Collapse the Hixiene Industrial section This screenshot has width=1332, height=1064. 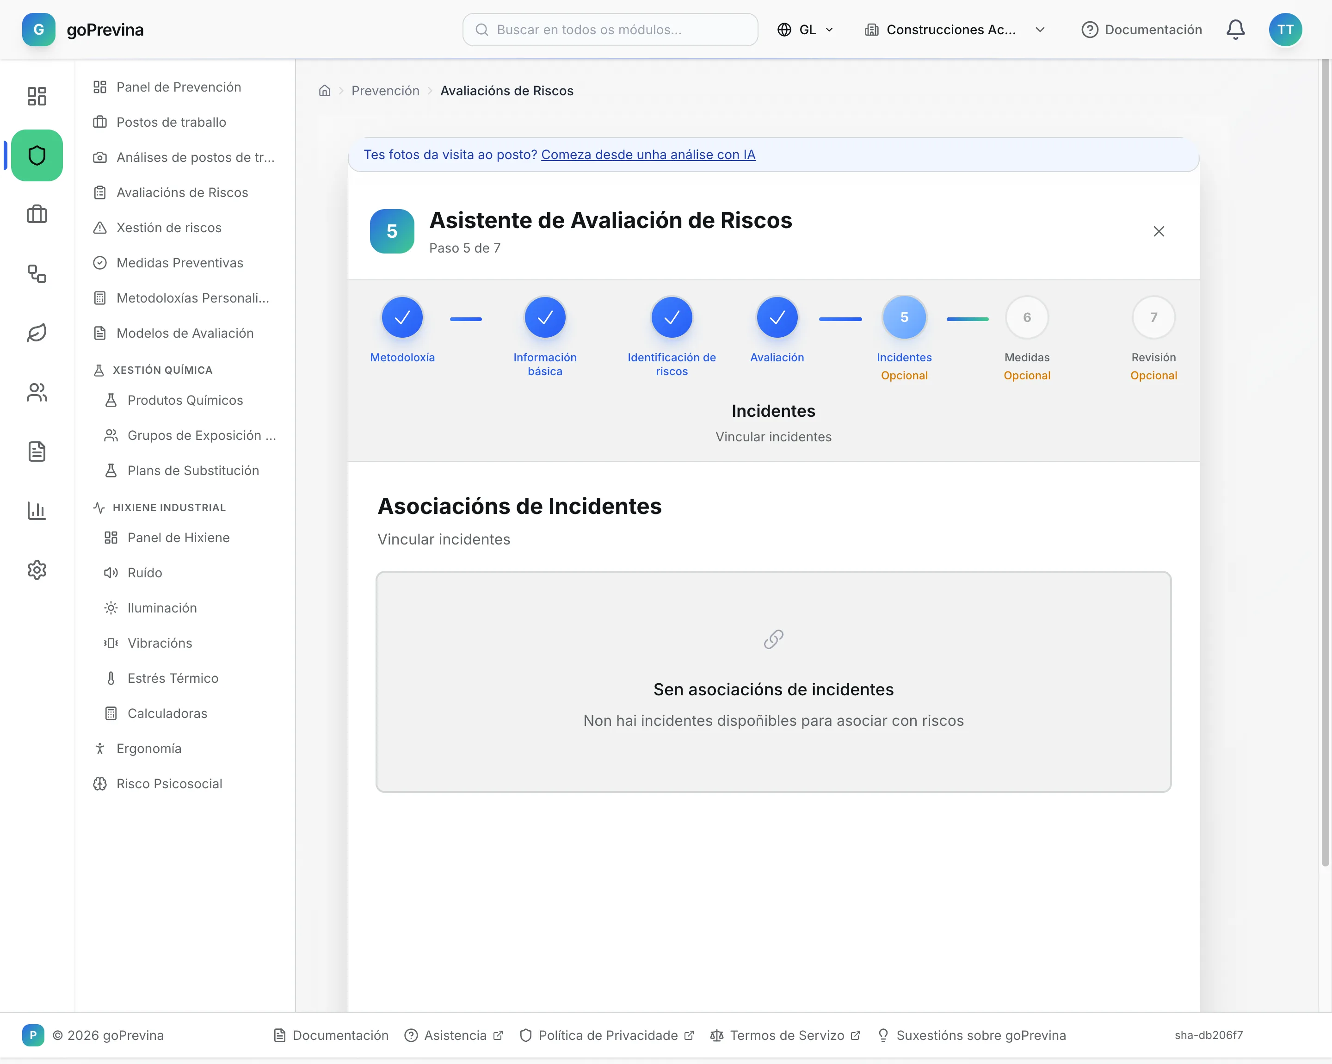[169, 507]
